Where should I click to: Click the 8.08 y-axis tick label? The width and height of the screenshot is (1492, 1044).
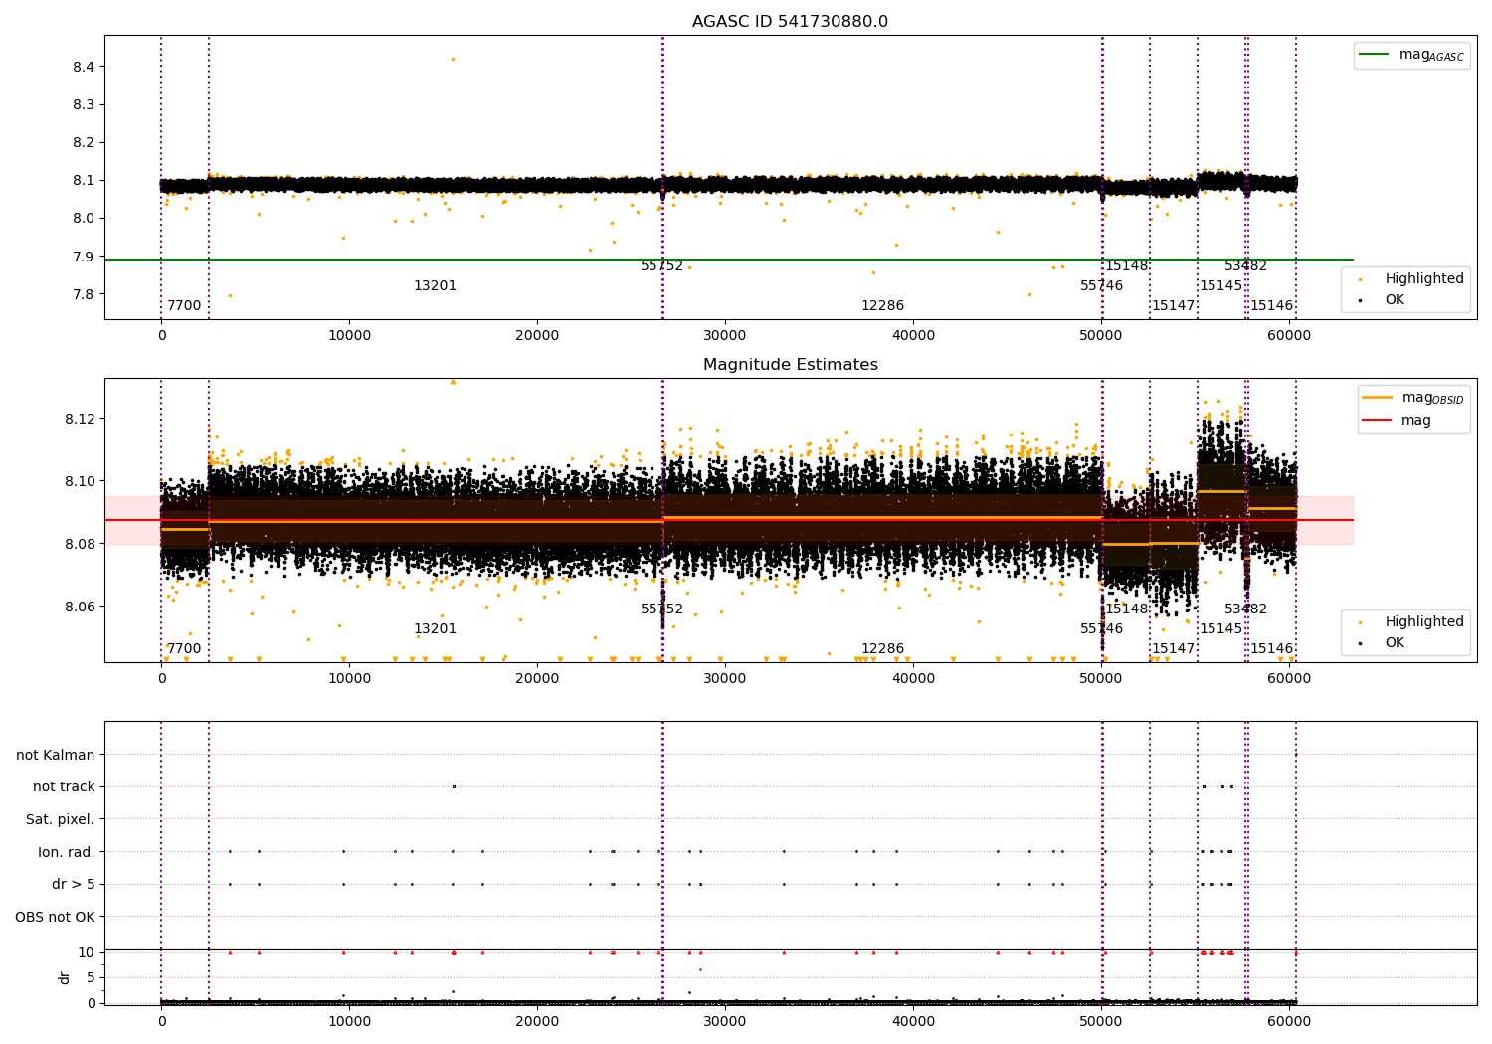click(x=80, y=544)
